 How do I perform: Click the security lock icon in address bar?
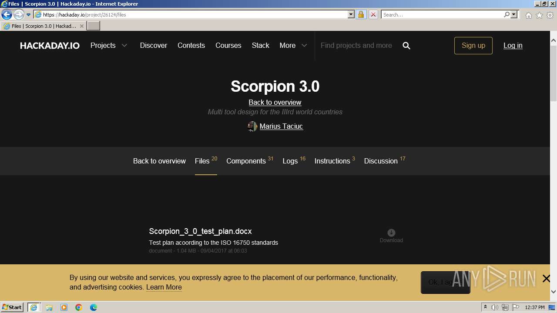tap(361, 14)
